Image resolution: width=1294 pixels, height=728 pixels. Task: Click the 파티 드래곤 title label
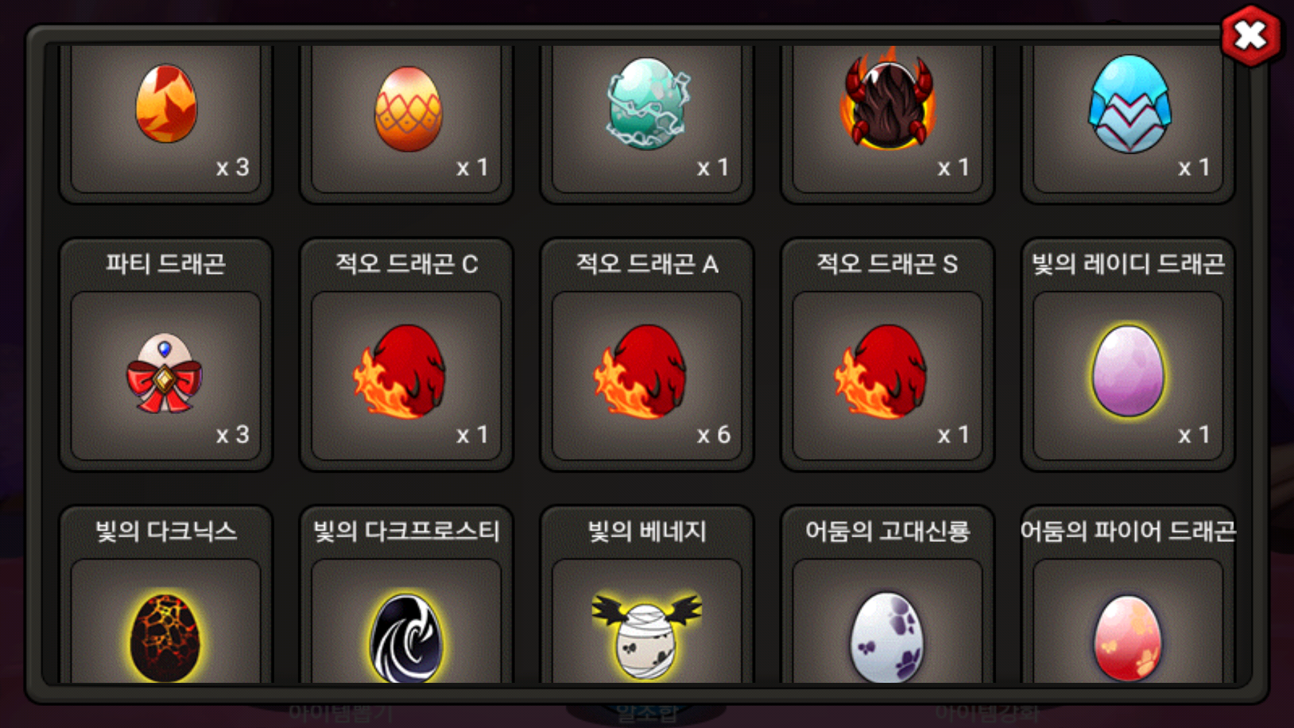pyautogui.click(x=166, y=264)
